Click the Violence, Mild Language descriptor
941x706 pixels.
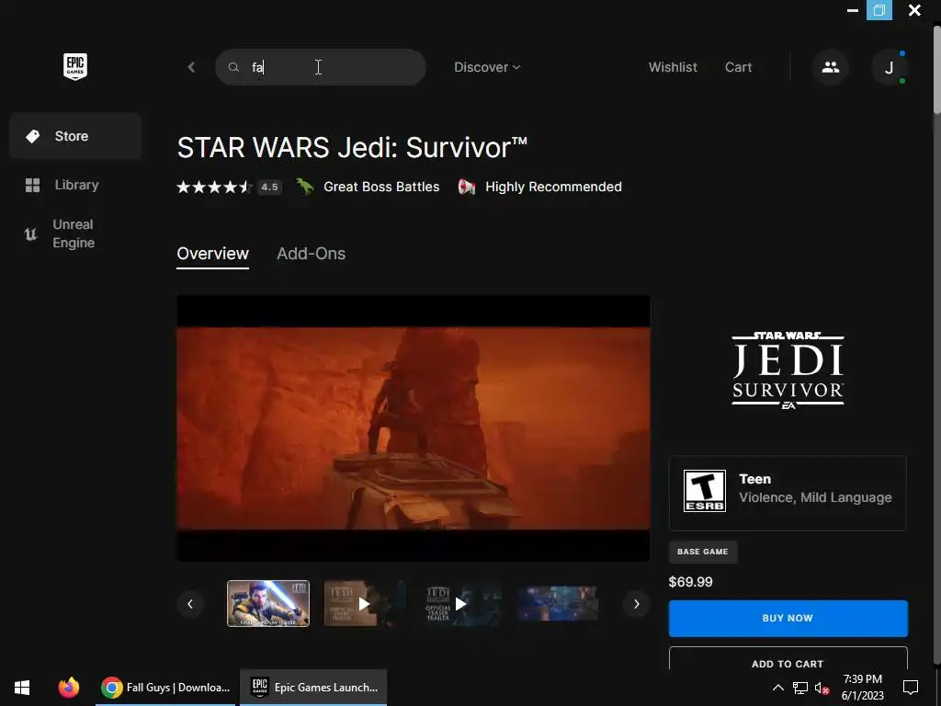tap(815, 497)
